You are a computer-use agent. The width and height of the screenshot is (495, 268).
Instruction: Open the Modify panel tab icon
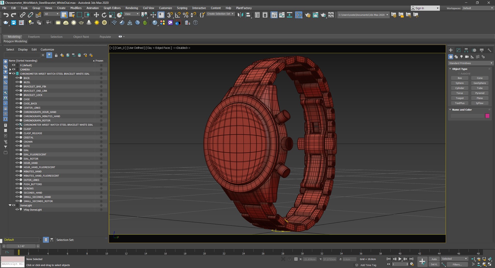(x=458, y=50)
